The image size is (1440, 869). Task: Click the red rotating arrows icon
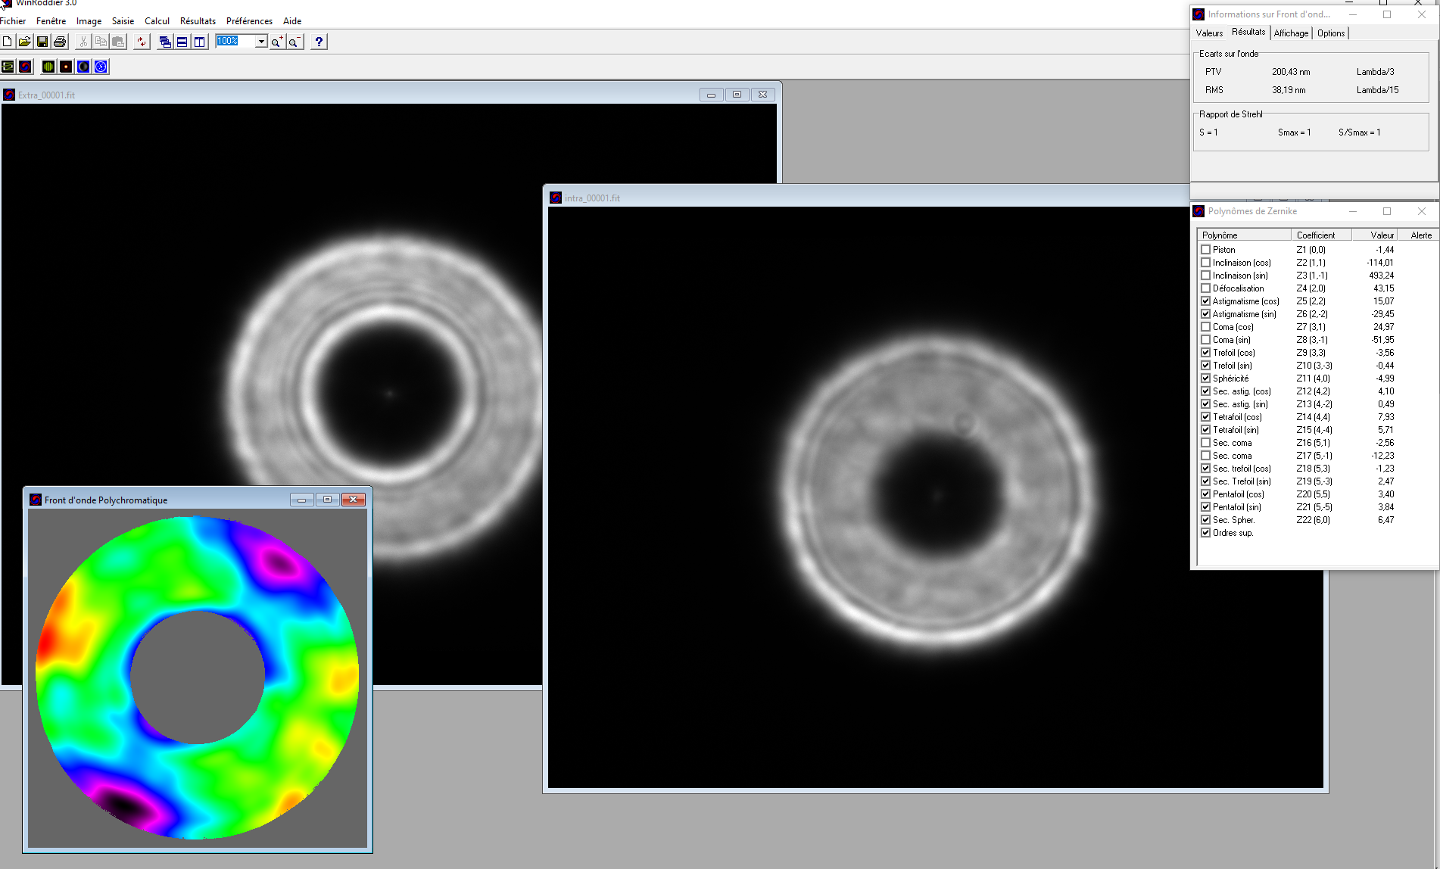point(142,42)
